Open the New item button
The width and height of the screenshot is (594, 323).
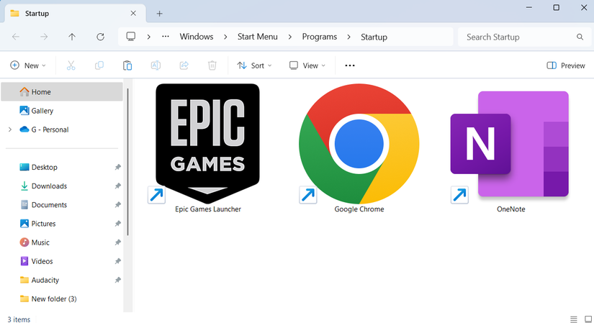(28, 65)
